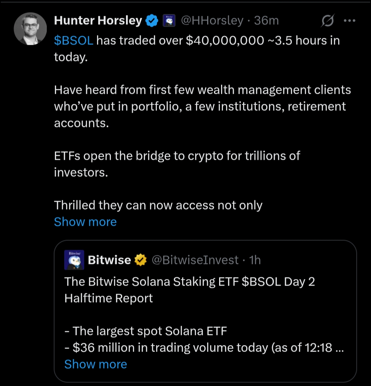
Task: Click the 1h timestamp on quoted post
Action: pyautogui.click(x=255, y=261)
